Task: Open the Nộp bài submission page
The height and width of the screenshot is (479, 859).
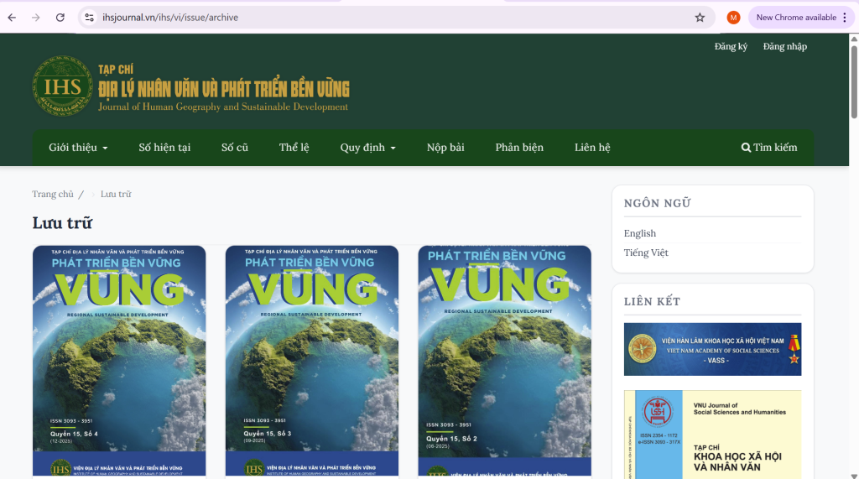Action: [x=445, y=148]
